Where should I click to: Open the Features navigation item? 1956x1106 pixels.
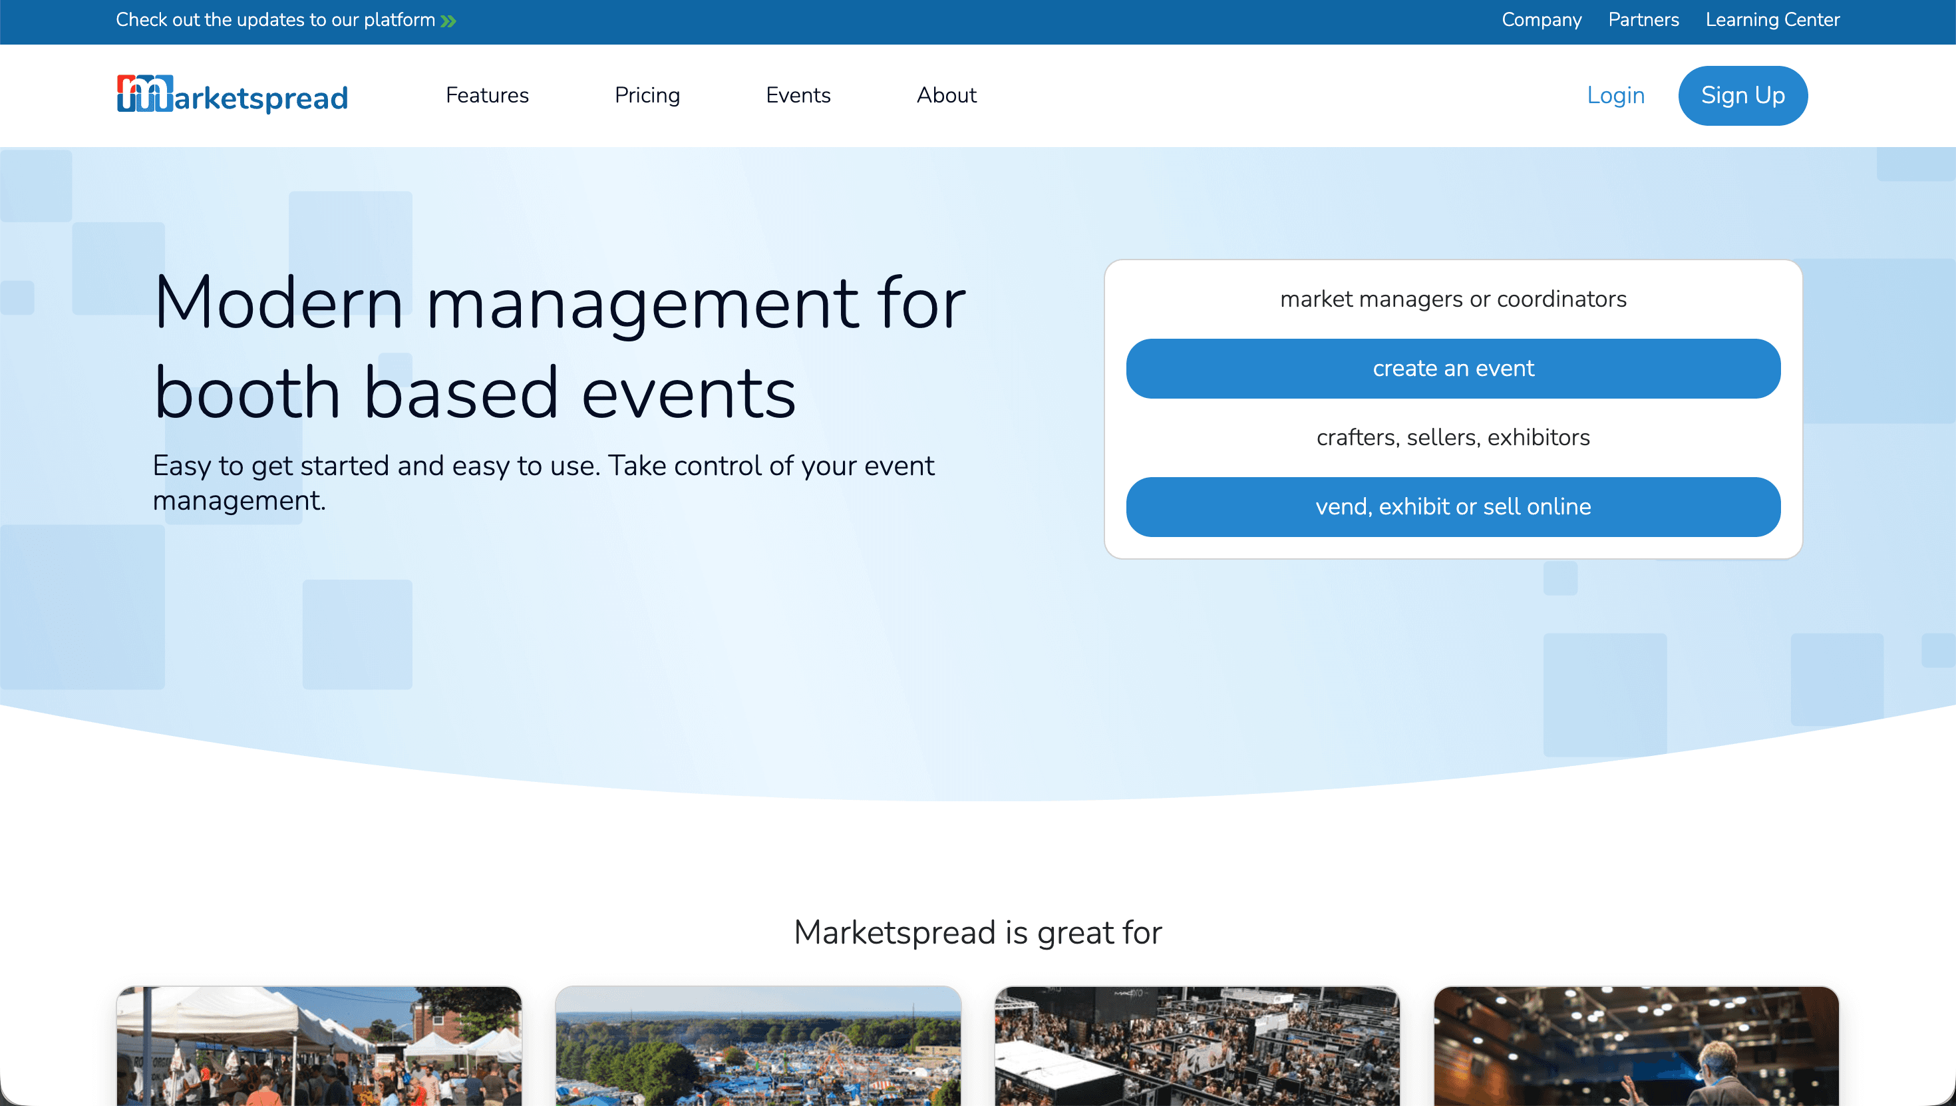tap(487, 95)
